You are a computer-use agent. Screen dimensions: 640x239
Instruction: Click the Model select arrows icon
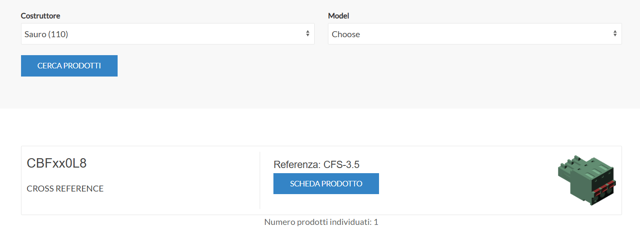click(615, 34)
